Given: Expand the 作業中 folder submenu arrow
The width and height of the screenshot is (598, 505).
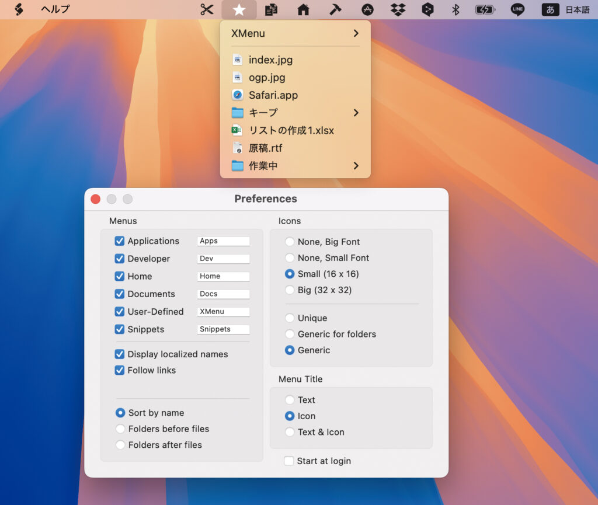Looking at the screenshot, I should point(356,166).
